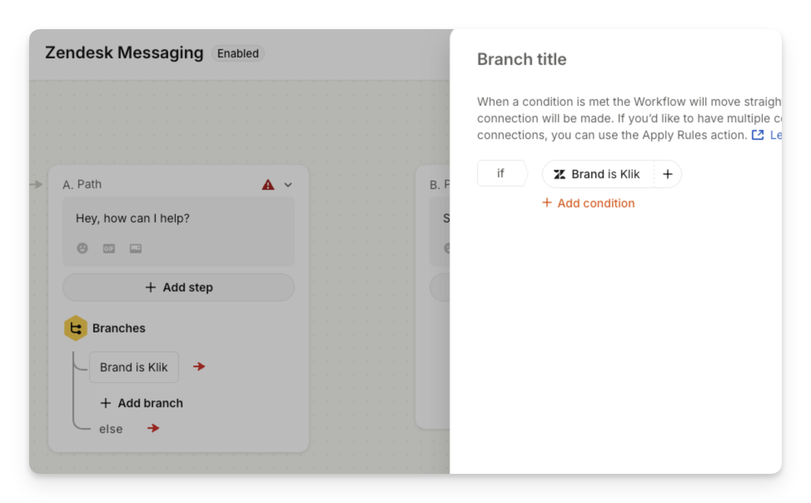Image resolution: width=811 pixels, height=503 pixels.
Task: Click Add condition link
Action: 588,203
